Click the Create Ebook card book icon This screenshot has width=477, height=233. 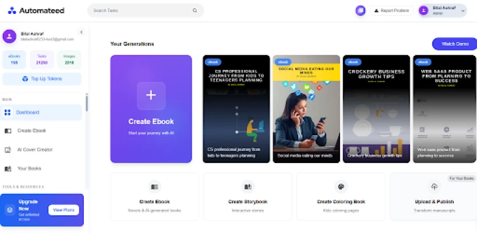[154, 187]
